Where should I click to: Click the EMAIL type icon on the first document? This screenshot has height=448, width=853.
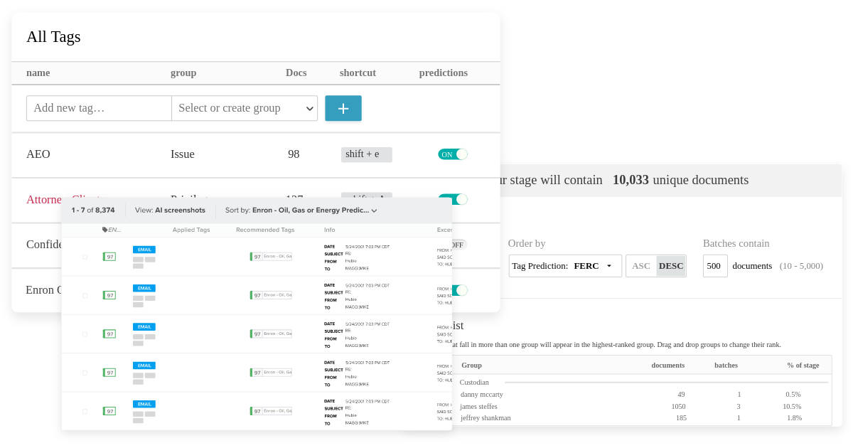[144, 250]
